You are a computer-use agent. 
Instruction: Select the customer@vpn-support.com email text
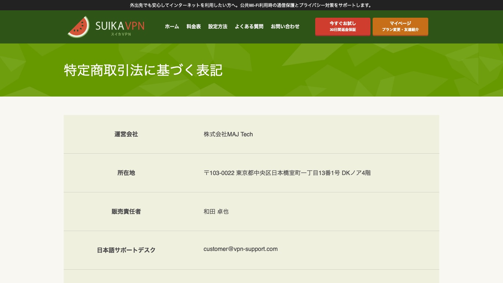240,249
